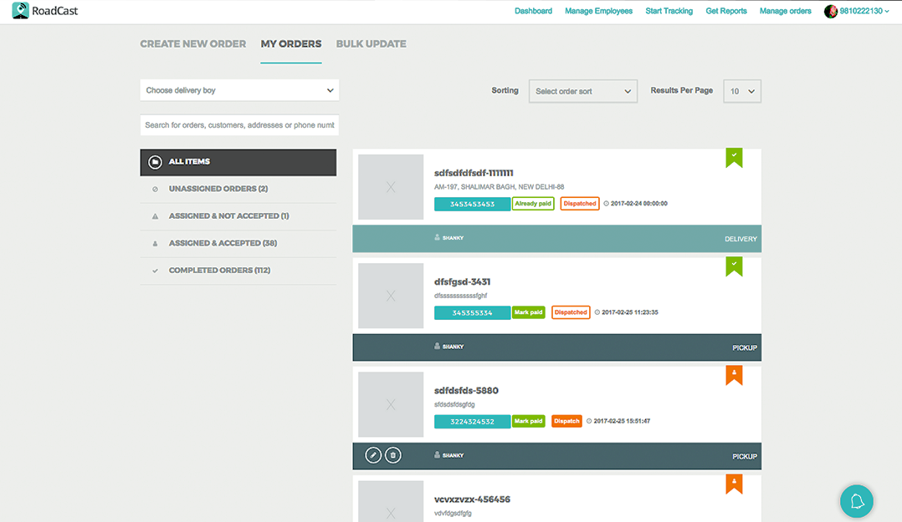Open order title dfsfgsd-3431
The width and height of the screenshot is (902, 522).
(462, 282)
